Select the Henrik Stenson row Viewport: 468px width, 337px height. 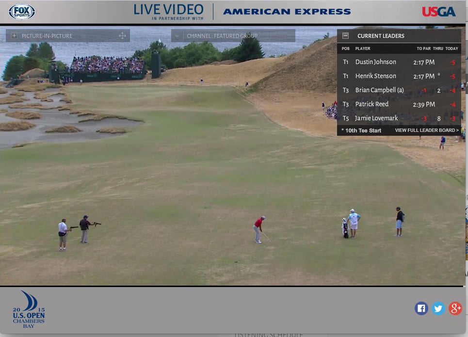tap(375, 76)
